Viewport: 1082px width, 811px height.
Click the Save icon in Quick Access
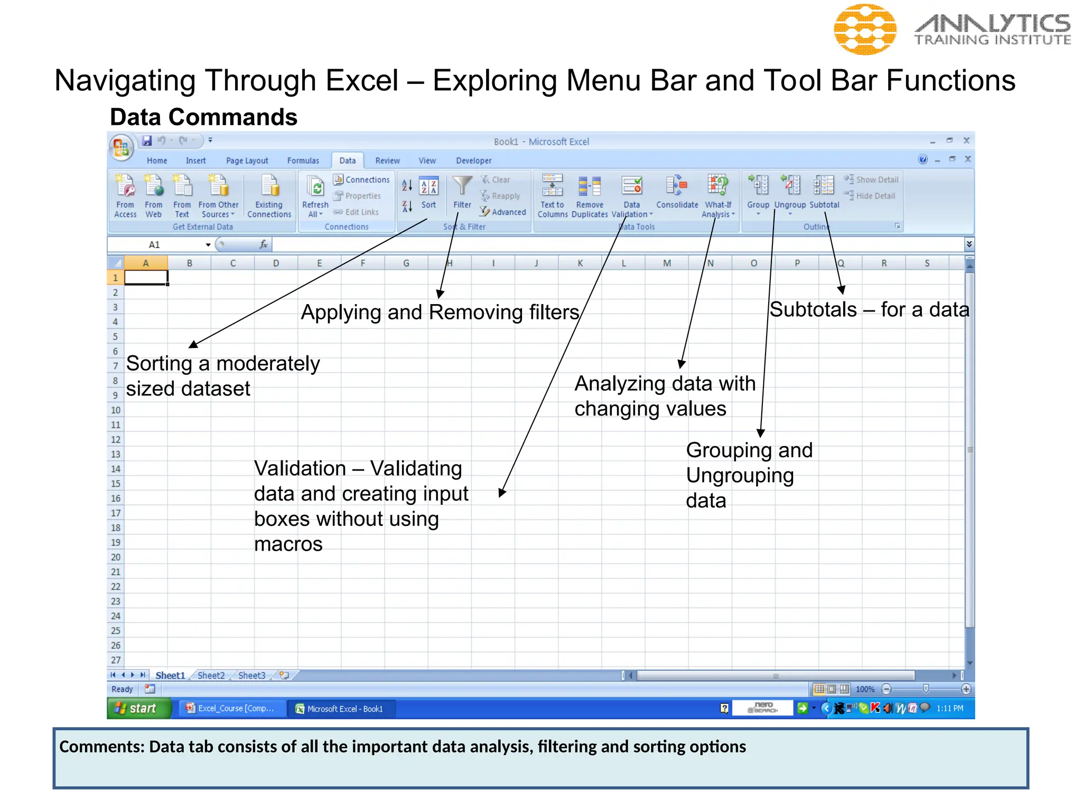pyautogui.click(x=147, y=140)
